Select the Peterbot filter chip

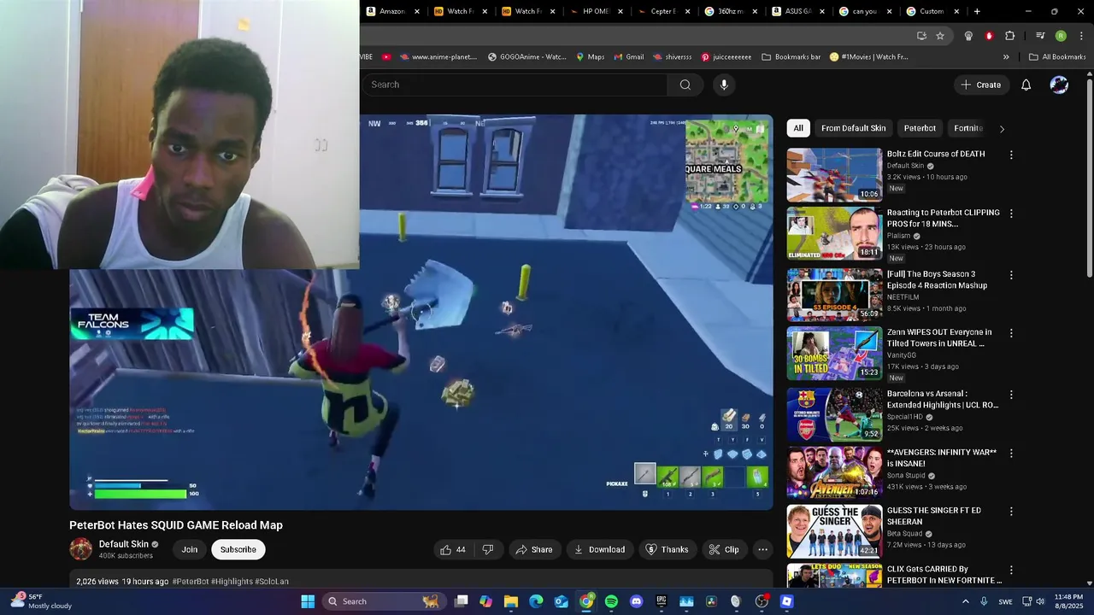point(920,128)
